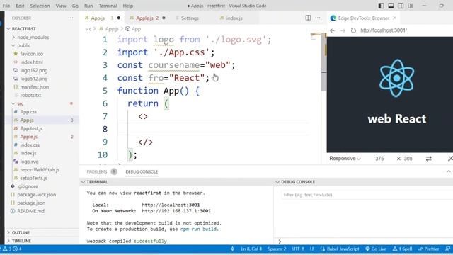Open App.css in the explorer
Screen dimensions: 453x255
coord(28,112)
